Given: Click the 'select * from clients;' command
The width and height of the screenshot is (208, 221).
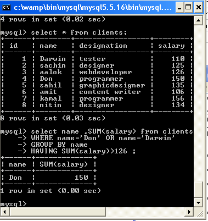Looking at the screenshot, I should [79, 32].
